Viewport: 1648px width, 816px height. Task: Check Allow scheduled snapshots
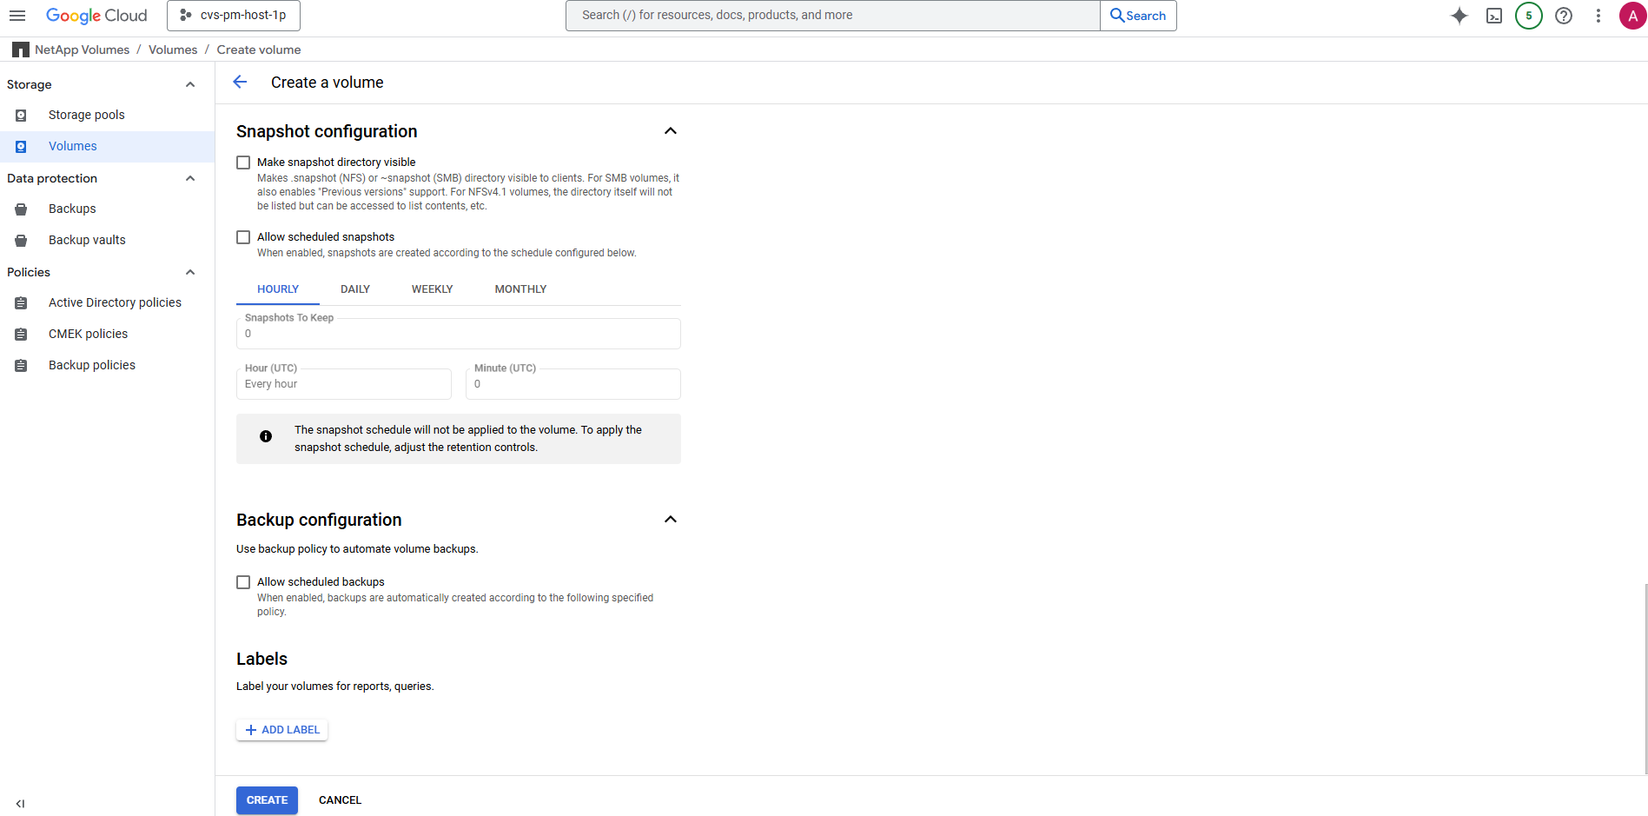pyautogui.click(x=243, y=237)
